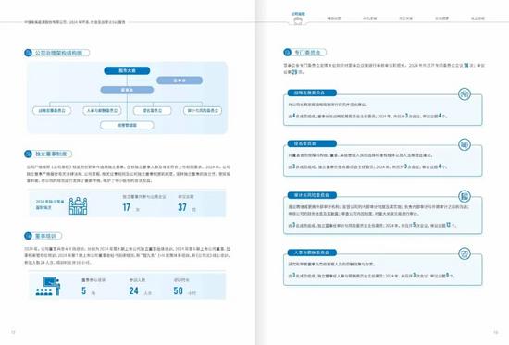The width and height of the screenshot is (509, 345).
Task: Click the 人事与薪酬委员会 blue card title label
Action: pyautogui.click(x=312, y=253)
